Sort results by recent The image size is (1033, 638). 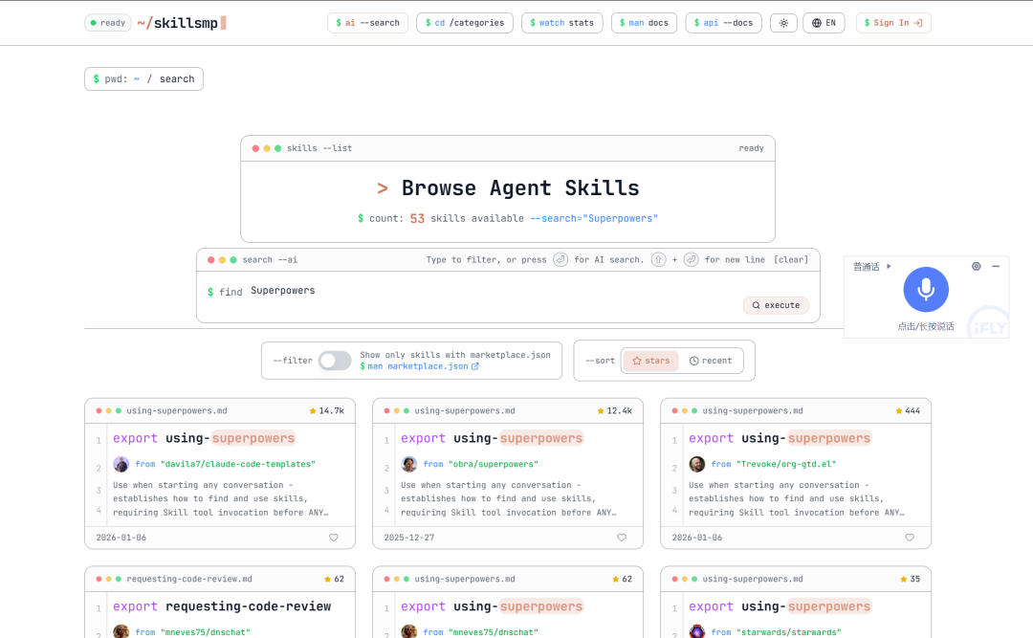710,361
